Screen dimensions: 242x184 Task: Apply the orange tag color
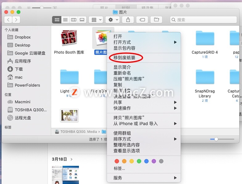[124, 161]
